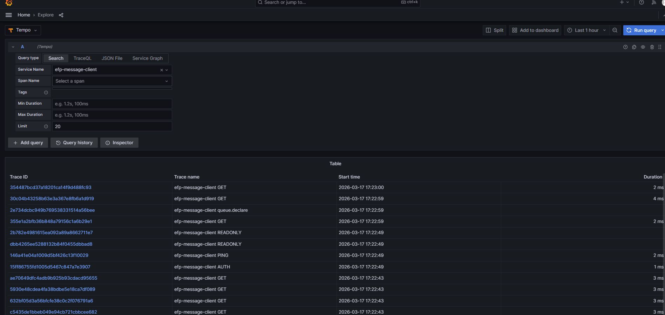
Task: Open the news feed icon in top bar
Action: [654, 2]
